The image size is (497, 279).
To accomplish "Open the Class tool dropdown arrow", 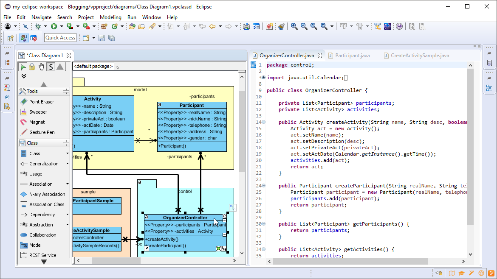I will click(x=68, y=153).
